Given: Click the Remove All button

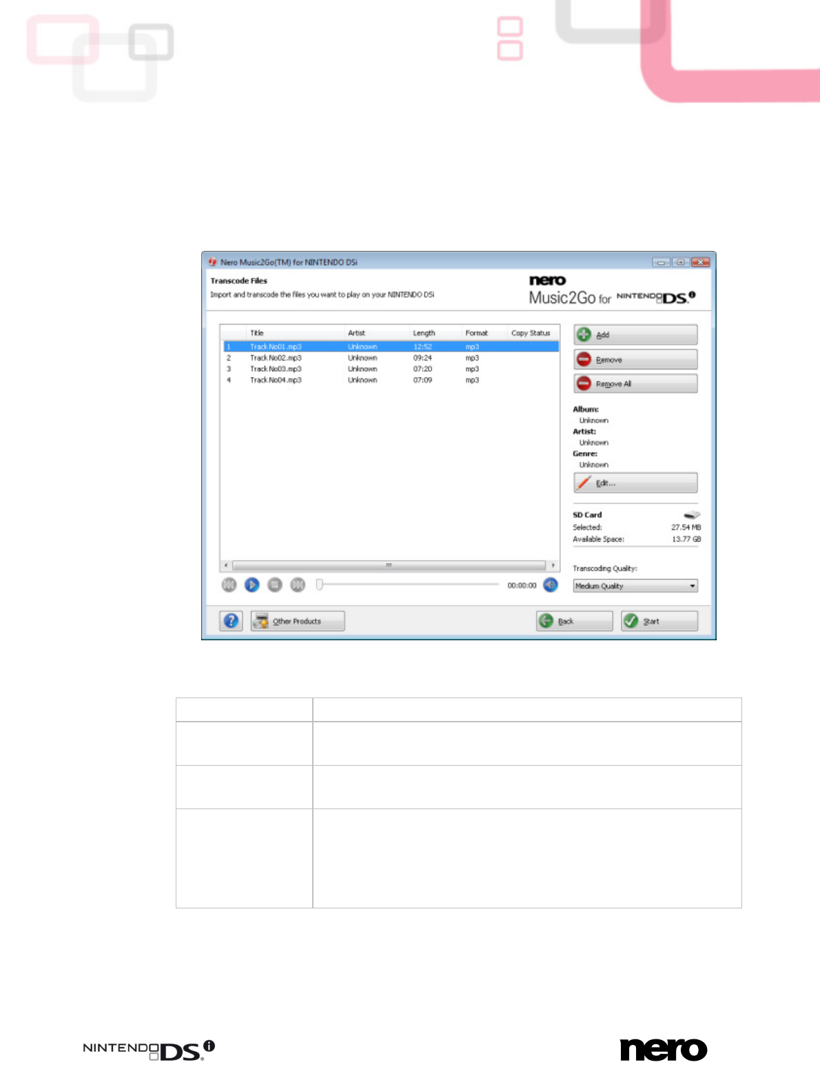Looking at the screenshot, I should click(635, 383).
